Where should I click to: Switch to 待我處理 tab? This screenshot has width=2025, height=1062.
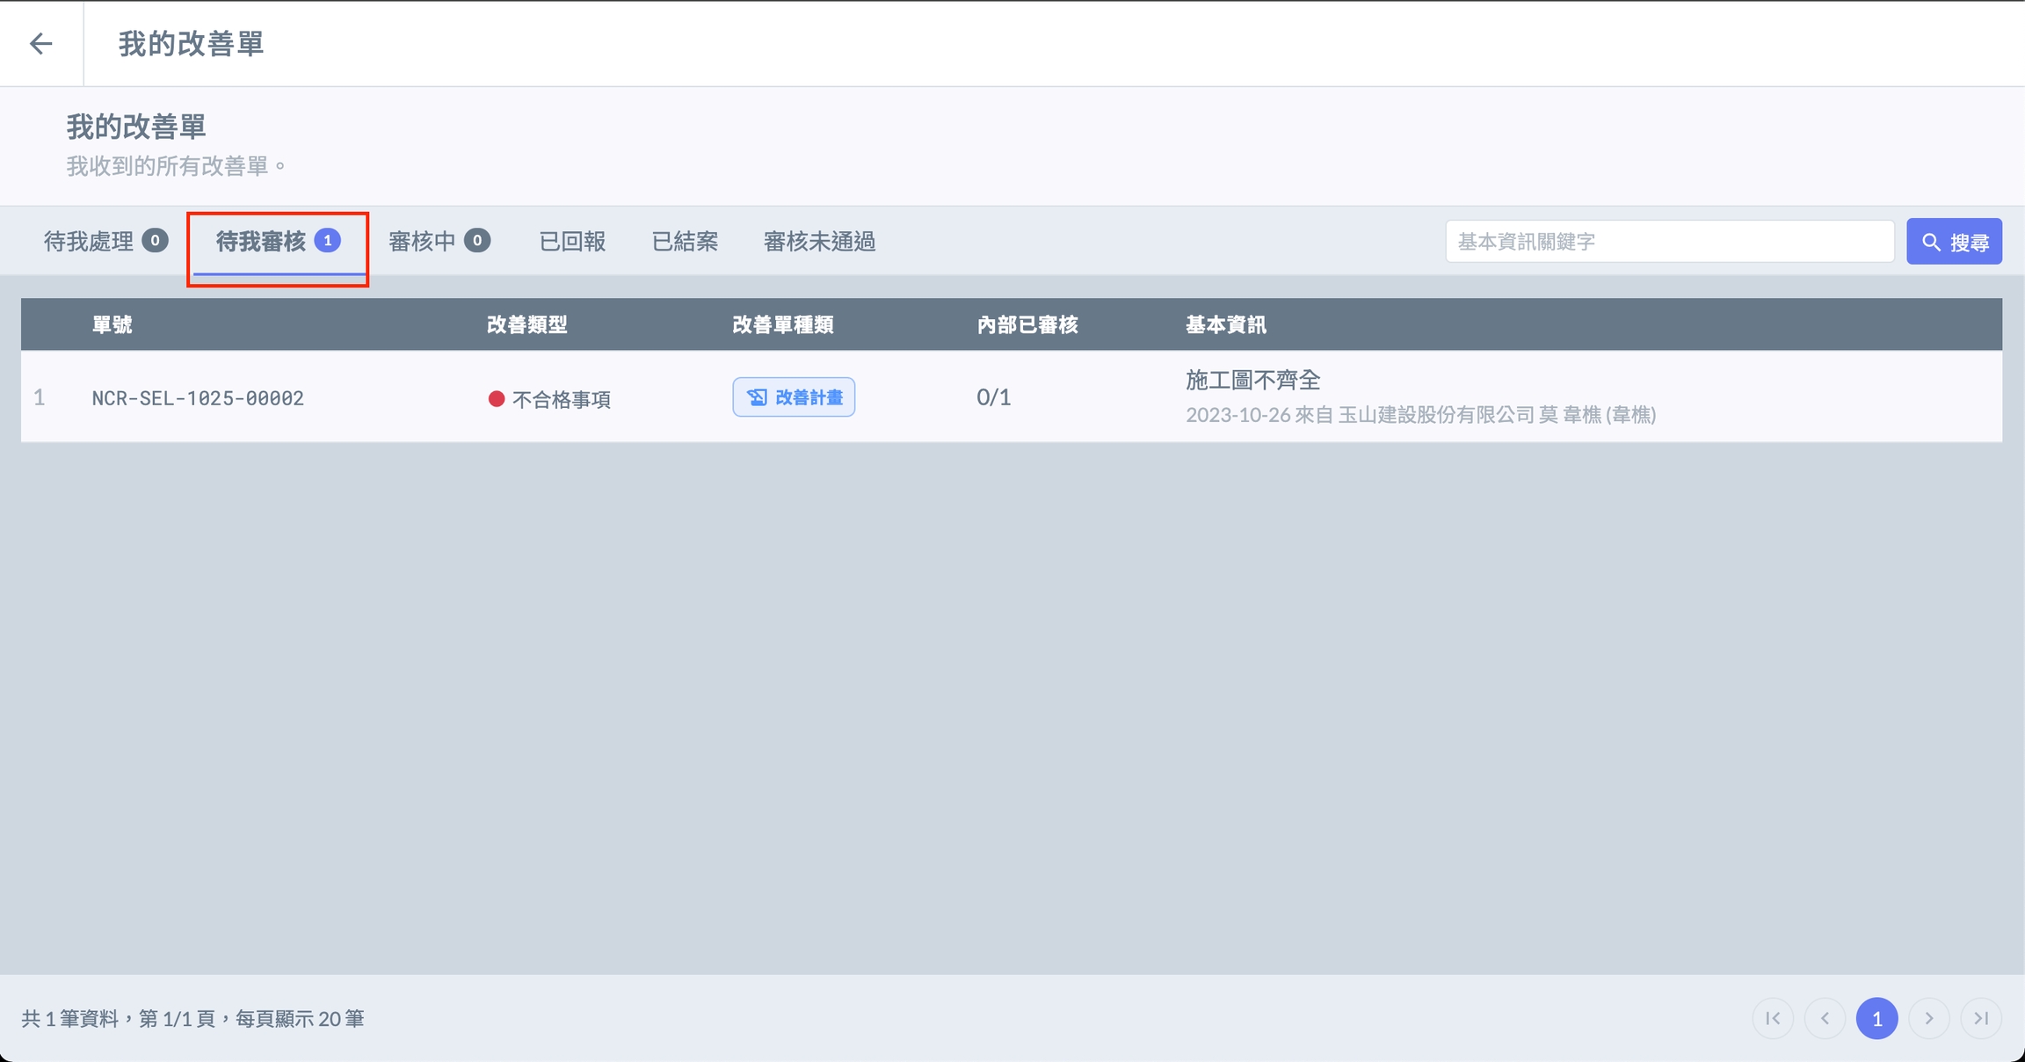[105, 241]
